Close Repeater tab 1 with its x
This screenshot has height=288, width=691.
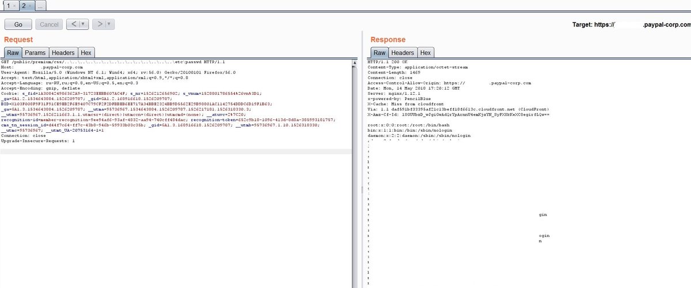[x=14, y=5]
